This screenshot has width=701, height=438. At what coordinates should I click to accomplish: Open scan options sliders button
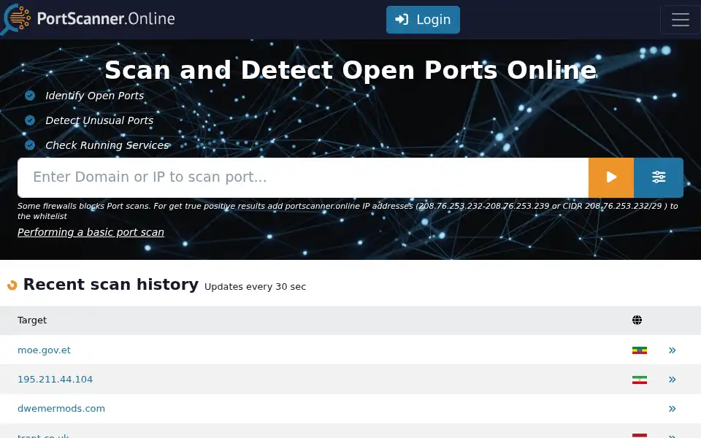659,177
